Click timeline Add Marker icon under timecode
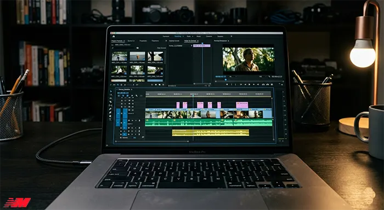 [132, 96]
